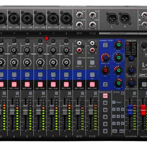This screenshot has height=147, width=147.
Task: Adjust the red PAN knob
Action: pos(105,70)
